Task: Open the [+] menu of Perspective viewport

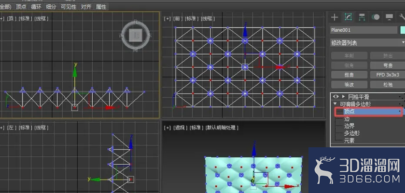Action: point(168,128)
